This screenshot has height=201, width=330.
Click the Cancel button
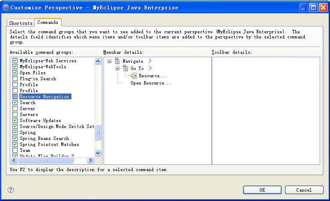click(x=304, y=190)
